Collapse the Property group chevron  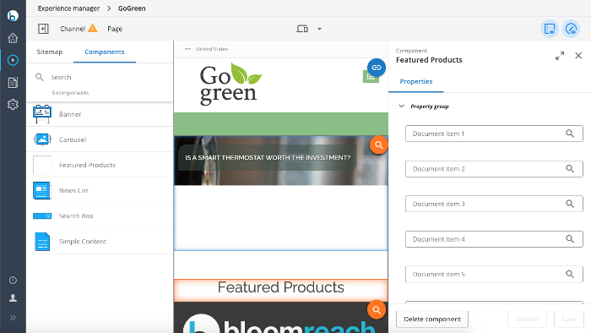[x=401, y=106]
